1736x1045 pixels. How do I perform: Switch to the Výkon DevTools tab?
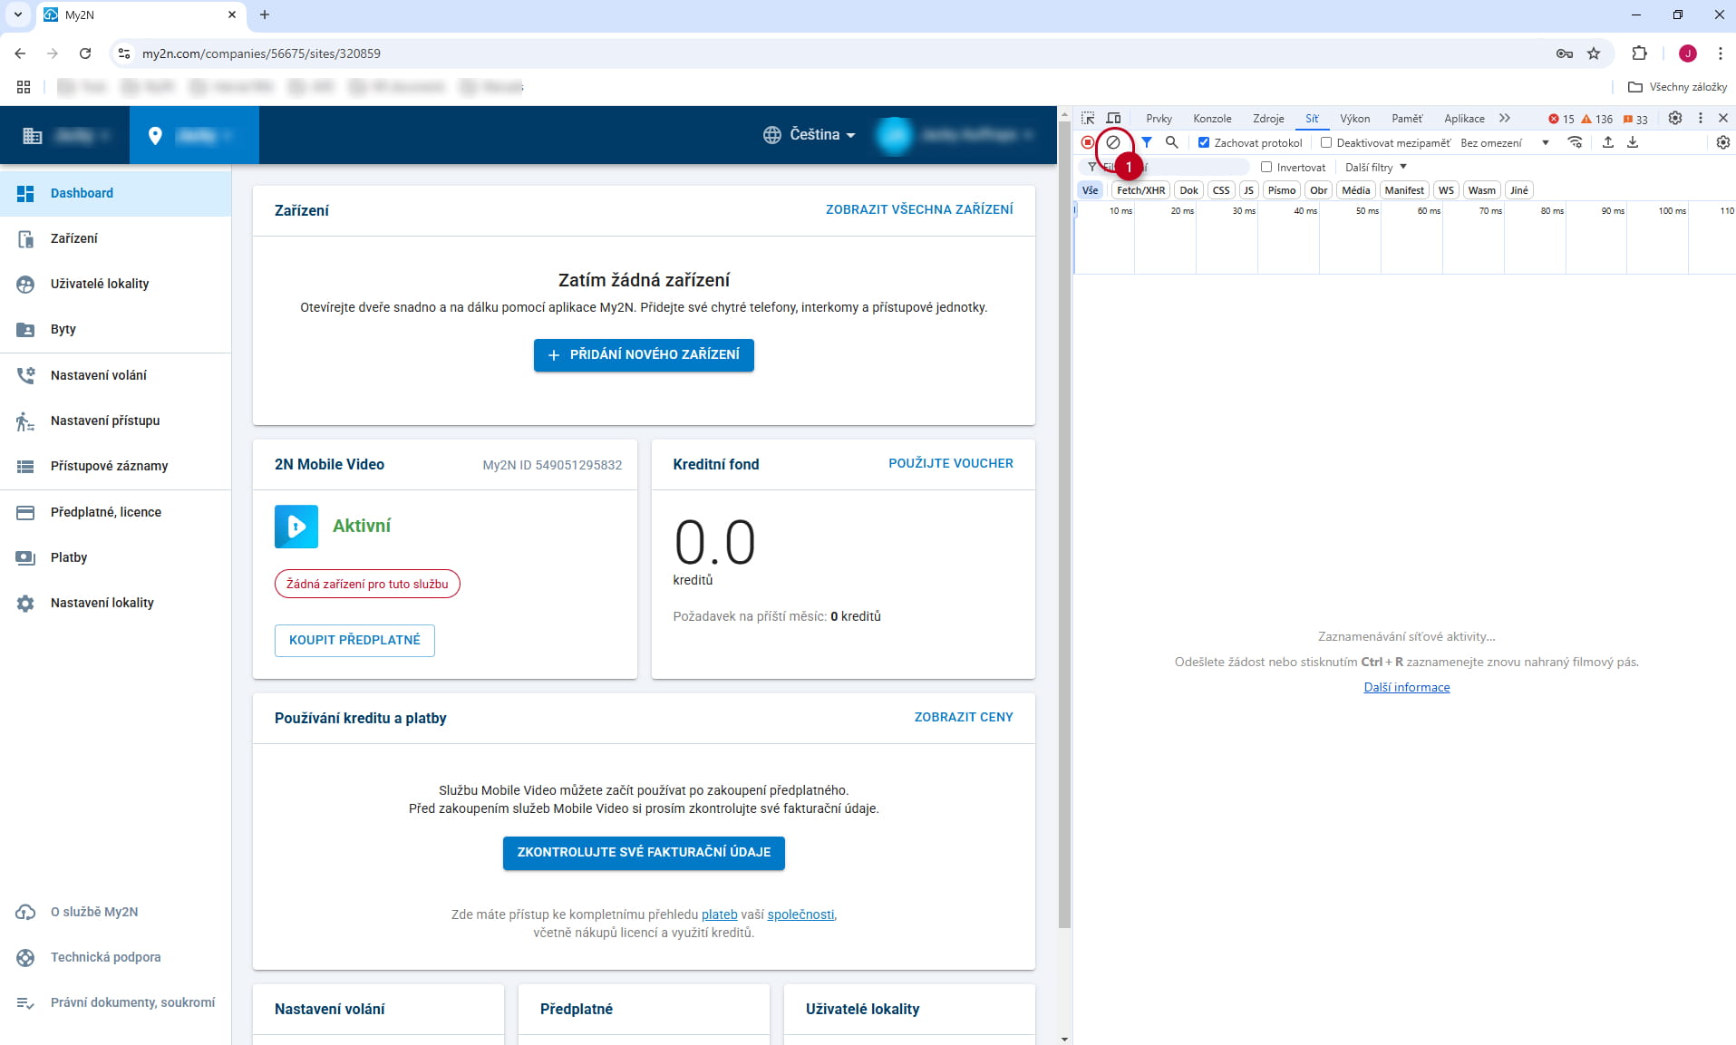[1354, 119]
